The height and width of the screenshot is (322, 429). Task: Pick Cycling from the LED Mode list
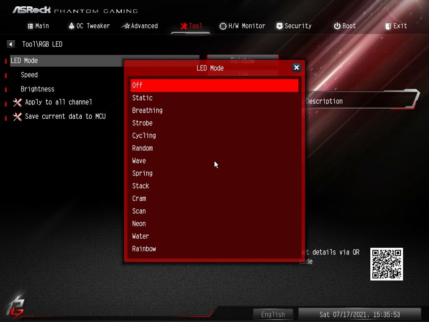pos(214,136)
